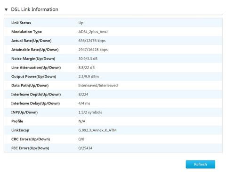This screenshot has height=172, width=226.
Task: Select the Attainable Rate(Up/Down) label
Action: (35, 50)
